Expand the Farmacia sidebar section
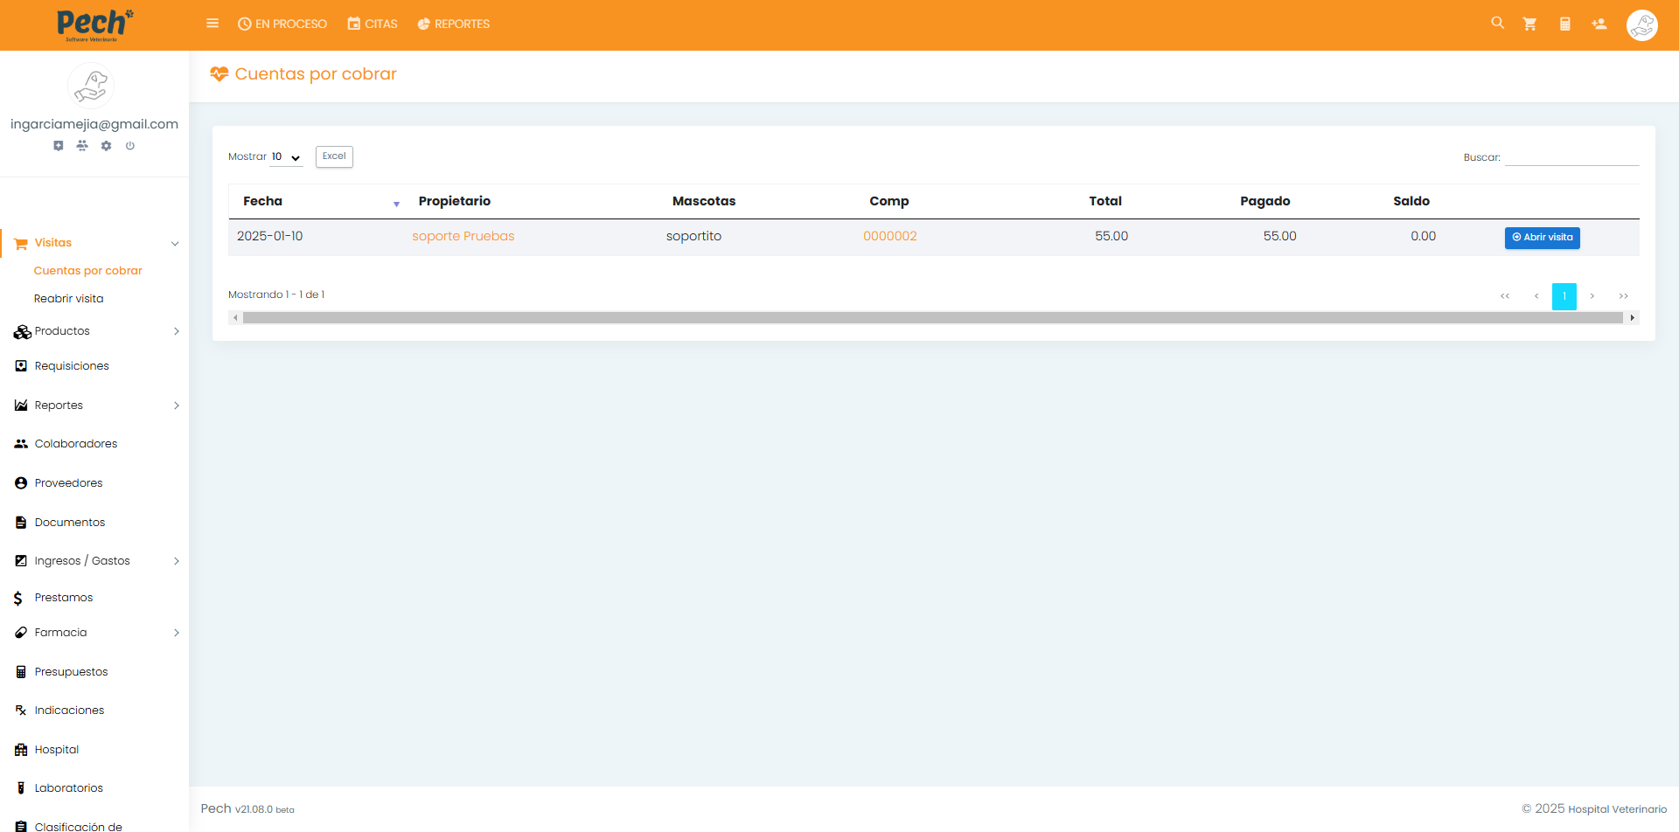The height and width of the screenshot is (832, 1679). click(x=94, y=633)
